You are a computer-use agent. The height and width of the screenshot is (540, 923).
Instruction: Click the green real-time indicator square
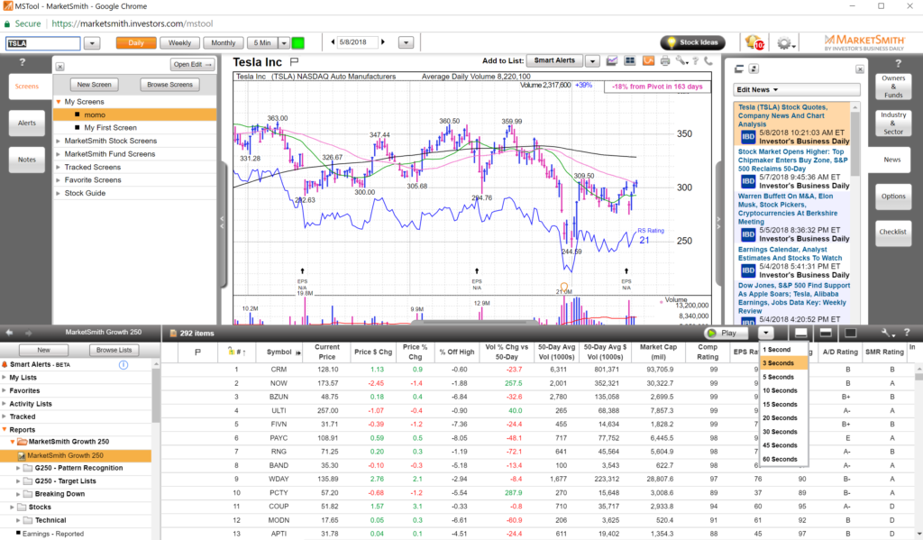tap(297, 43)
